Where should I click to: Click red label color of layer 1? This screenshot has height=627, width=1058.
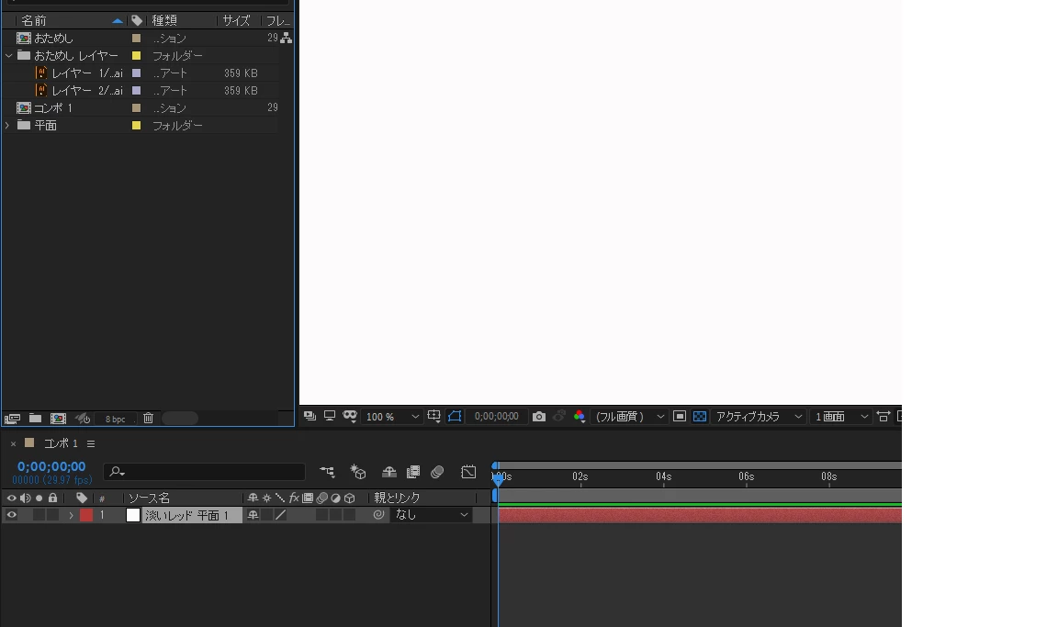click(86, 515)
